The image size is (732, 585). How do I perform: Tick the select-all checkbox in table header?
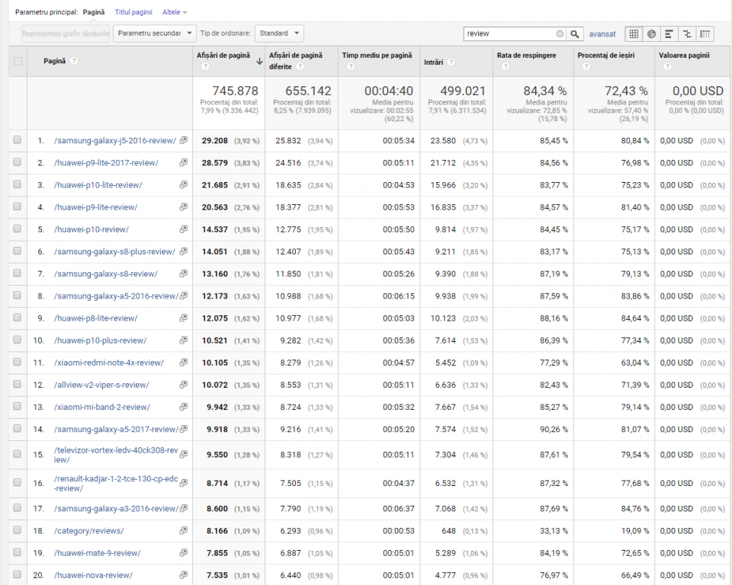(x=18, y=61)
